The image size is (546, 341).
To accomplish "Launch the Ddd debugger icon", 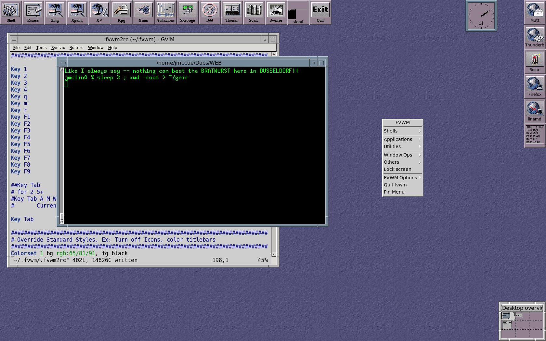I will pyautogui.click(x=210, y=12).
